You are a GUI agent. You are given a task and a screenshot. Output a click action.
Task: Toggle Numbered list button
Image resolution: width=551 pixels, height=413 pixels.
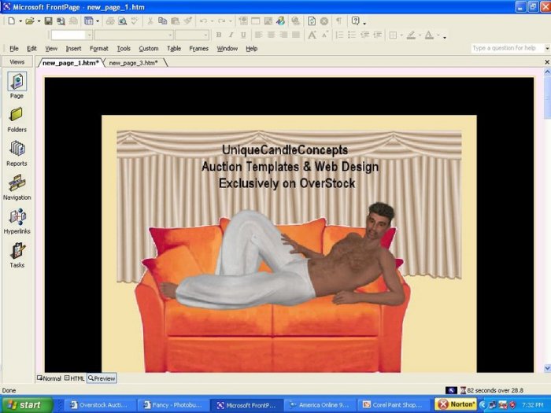coord(339,35)
